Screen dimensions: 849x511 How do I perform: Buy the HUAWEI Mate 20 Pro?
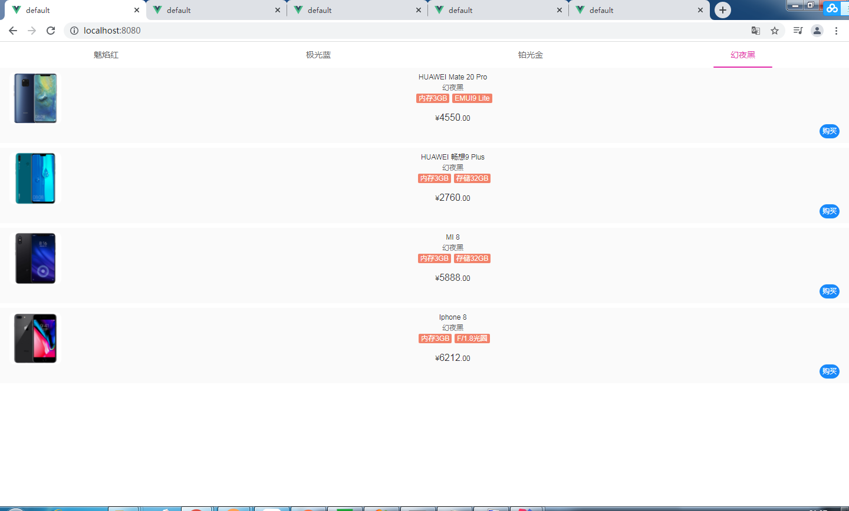(x=830, y=131)
